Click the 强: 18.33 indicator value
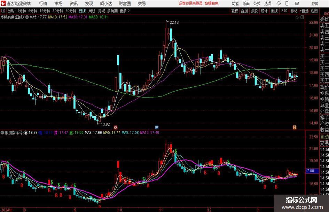The height and width of the screenshot is (212, 329). [x=30, y=133]
